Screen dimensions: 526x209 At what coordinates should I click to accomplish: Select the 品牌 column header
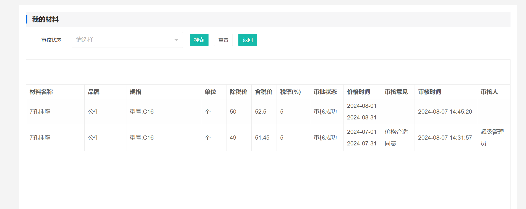(94, 92)
